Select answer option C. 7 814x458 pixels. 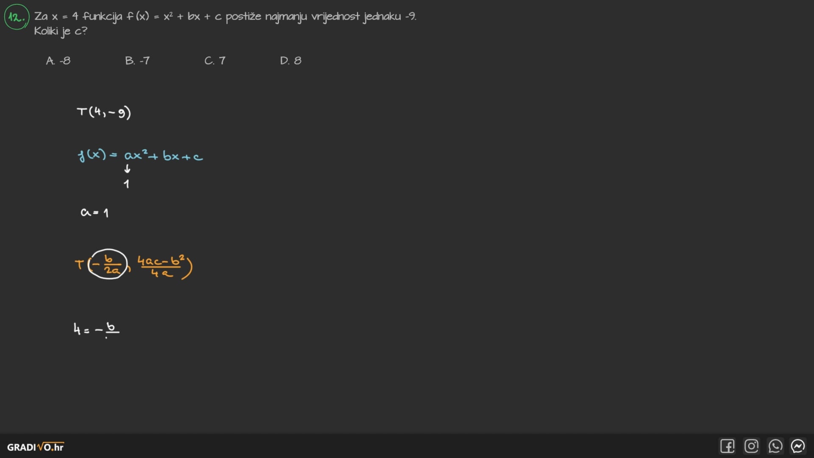pyautogui.click(x=215, y=61)
